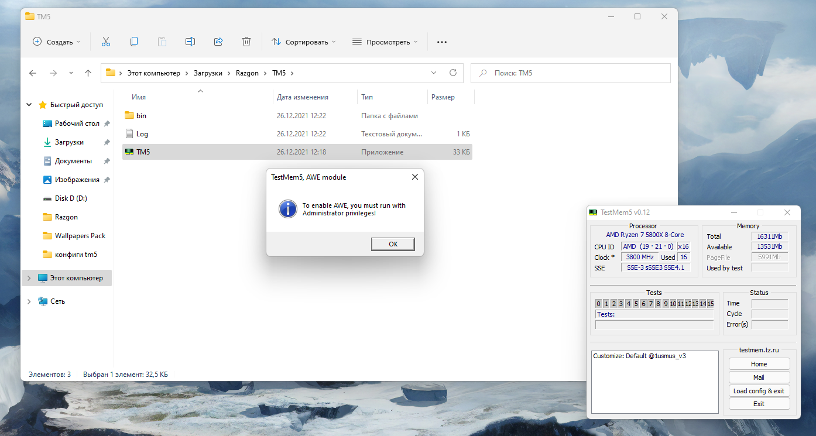
Task: Delete the selected file with the trash icon
Action: click(246, 42)
